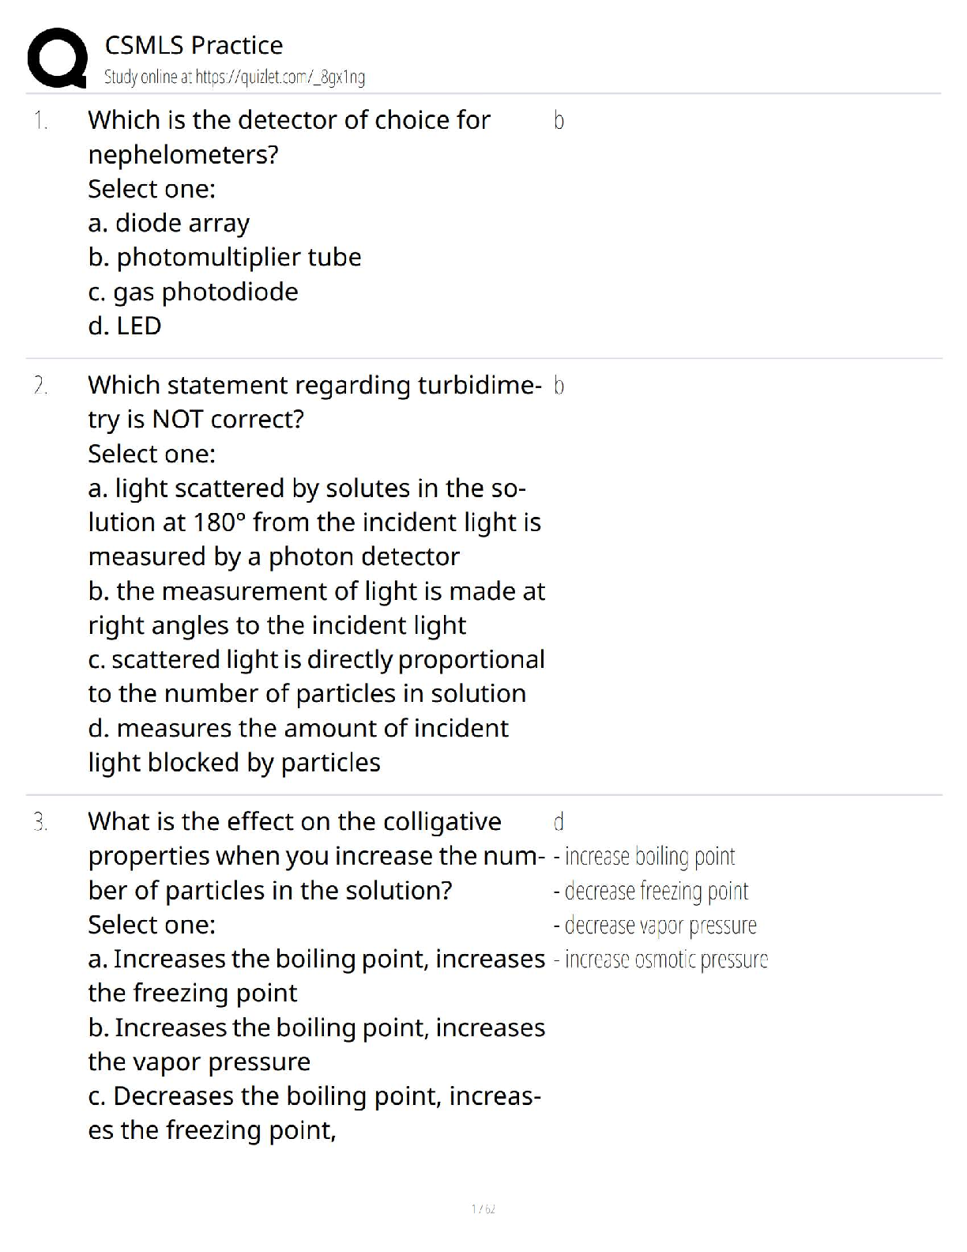Click 'increase osmotic pressure' answer note
Screen dimensions: 967x1252
pos(660,960)
